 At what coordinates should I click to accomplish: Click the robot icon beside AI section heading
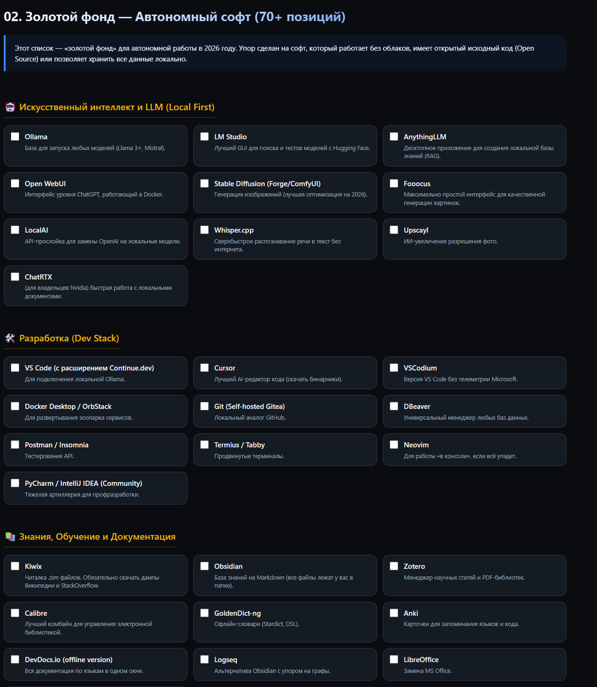point(10,107)
